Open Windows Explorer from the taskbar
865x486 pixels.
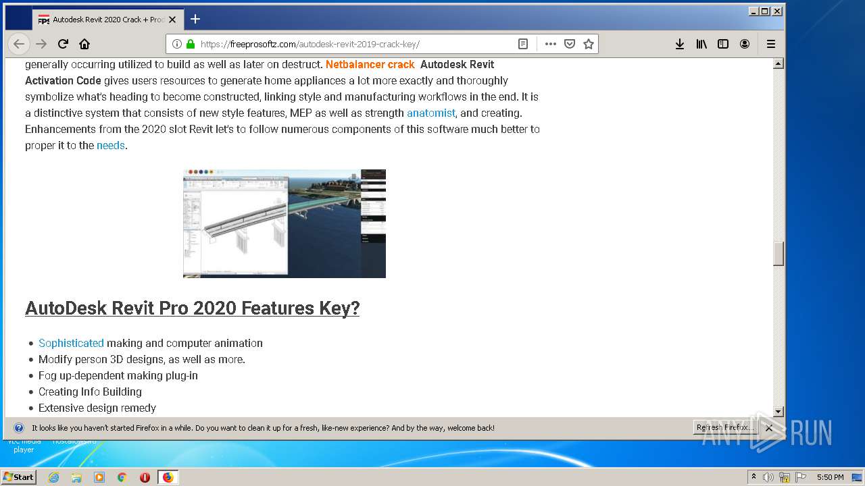click(x=76, y=477)
